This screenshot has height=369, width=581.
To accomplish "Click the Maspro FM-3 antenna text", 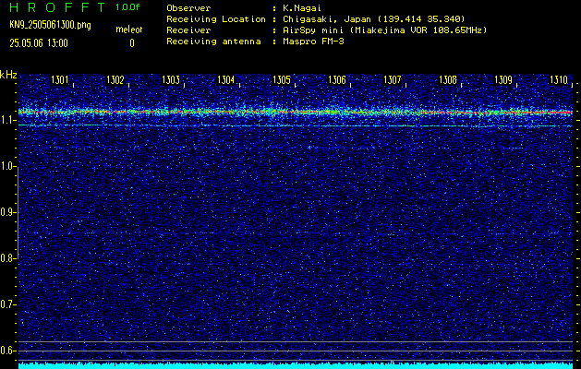I will 313,42.
